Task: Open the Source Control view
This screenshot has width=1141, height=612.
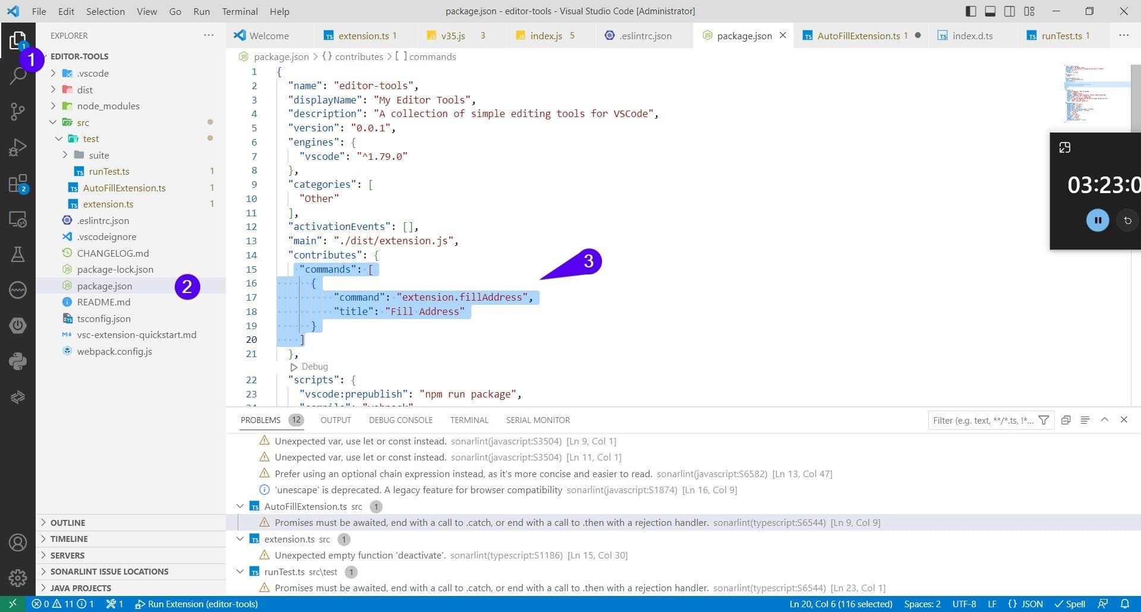Action: click(18, 111)
